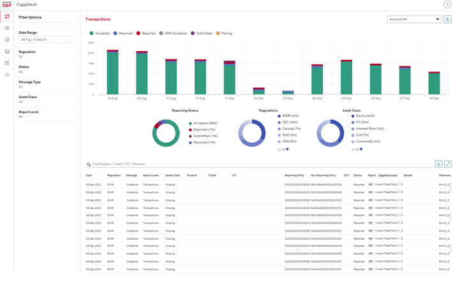Viewport: 453px width, 287px height.
Task: Toggle the Resolved series in chart legend
Action: 123,34
